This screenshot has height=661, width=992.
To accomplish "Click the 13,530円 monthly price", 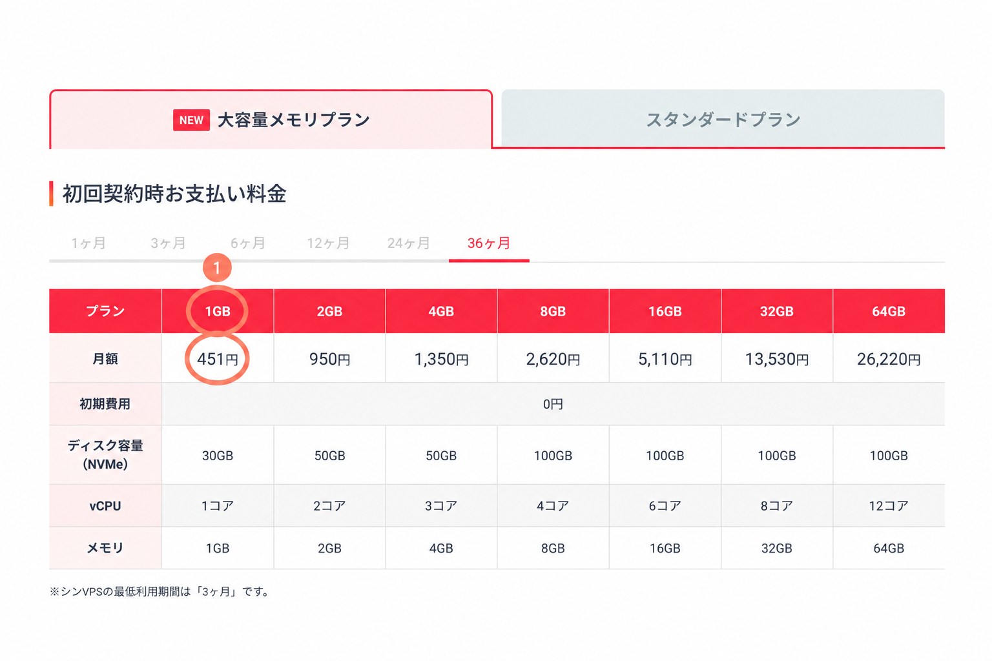I will click(x=777, y=359).
